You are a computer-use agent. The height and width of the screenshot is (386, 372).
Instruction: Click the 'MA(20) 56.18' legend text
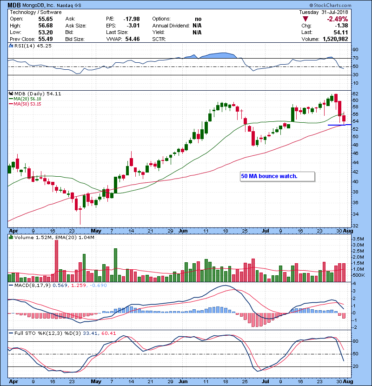(x=27, y=99)
